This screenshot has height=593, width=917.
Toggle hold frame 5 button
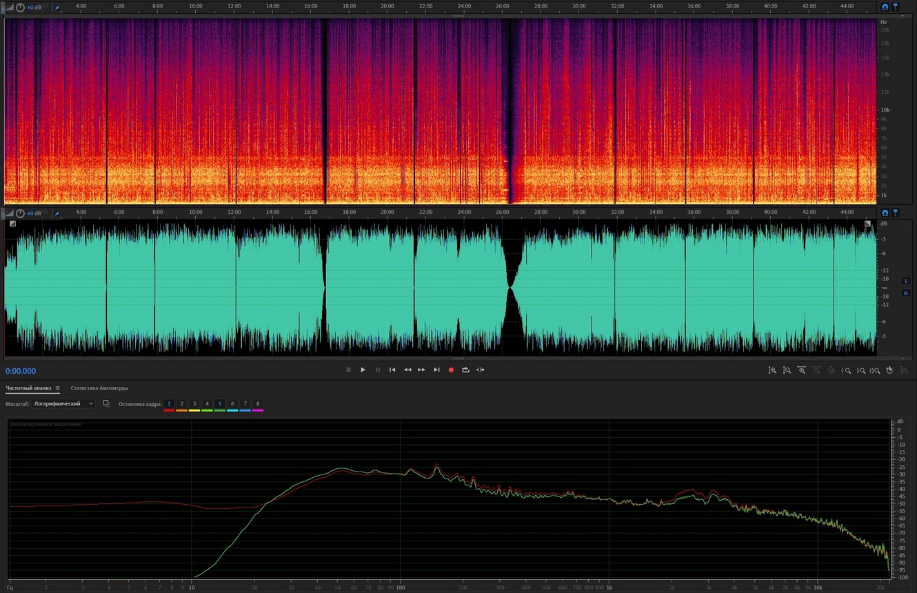click(x=219, y=404)
